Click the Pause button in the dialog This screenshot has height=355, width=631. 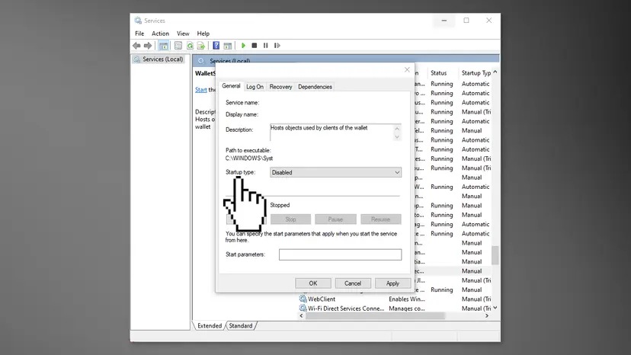(335, 219)
